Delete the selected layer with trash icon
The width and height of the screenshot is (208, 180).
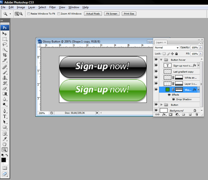coord(197,114)
